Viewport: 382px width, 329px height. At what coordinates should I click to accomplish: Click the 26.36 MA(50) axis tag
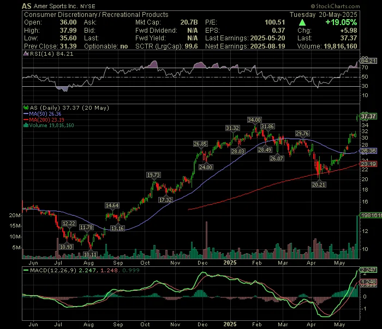pos(368,151)
